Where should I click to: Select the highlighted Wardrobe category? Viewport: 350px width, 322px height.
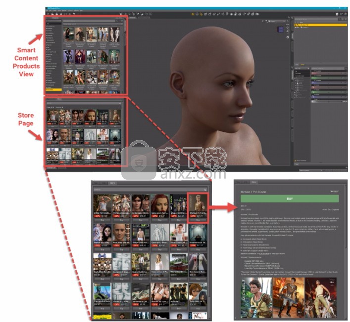[x=53, y=90]
